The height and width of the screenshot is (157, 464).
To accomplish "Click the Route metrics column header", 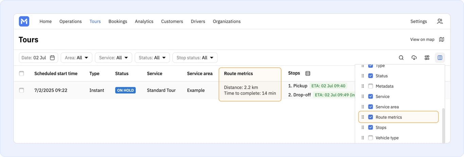I will point(238,73).
